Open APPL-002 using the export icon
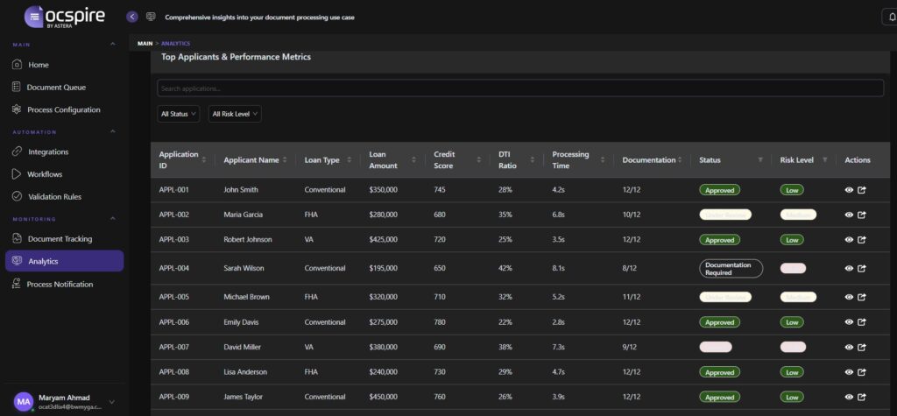The height and width of the screenshot is (416, 897). coord(862,215)
